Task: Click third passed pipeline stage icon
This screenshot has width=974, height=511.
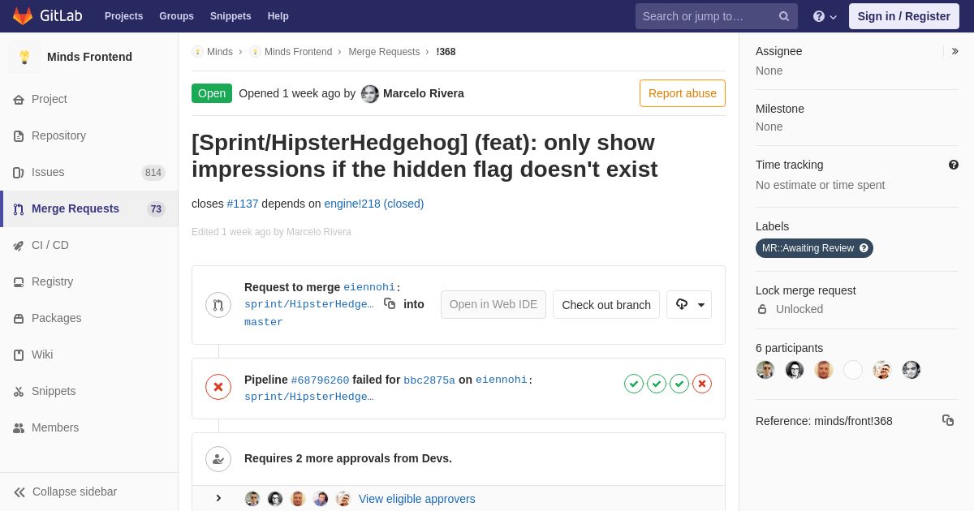Action: point(679,384)
